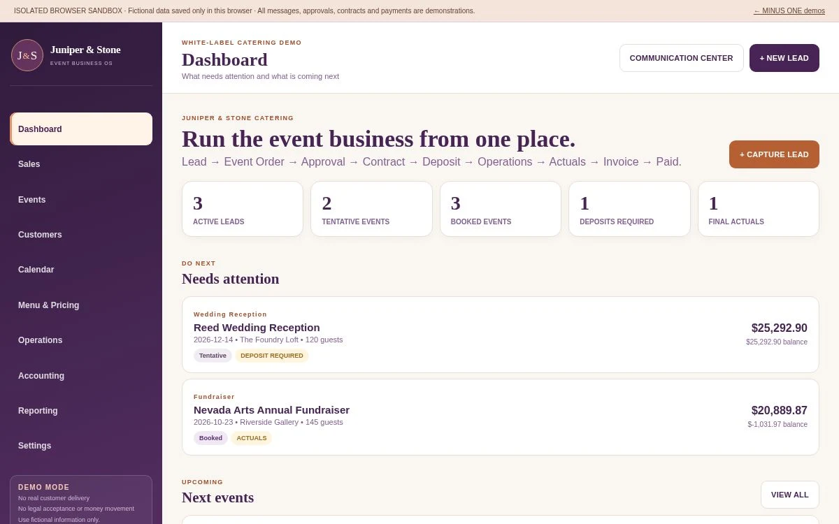839x524 pixels.
Task: Click the J&S logo badge
Action: tap(27, 55)
